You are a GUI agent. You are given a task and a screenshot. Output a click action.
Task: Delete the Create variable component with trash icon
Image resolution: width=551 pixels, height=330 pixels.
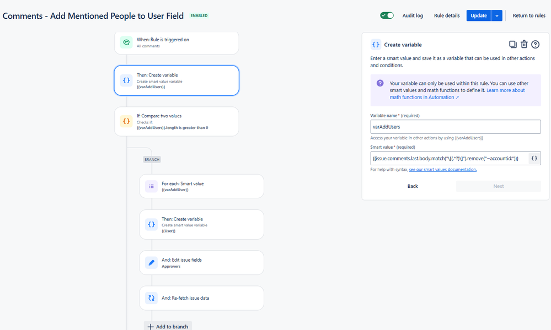pyautogui.click(x=524, y=44)
